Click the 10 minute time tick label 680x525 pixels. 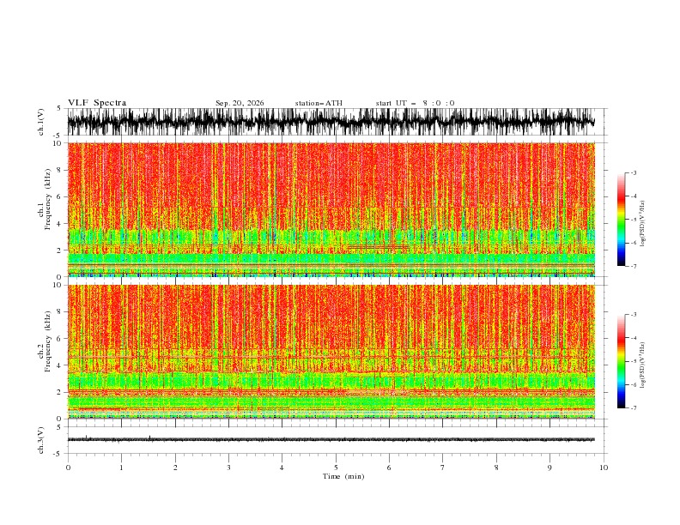tap(604, 468)
